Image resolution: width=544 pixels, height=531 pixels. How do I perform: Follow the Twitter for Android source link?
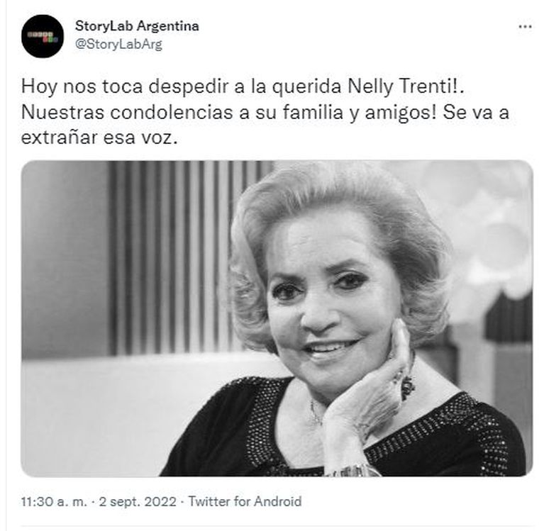point(245,501)
